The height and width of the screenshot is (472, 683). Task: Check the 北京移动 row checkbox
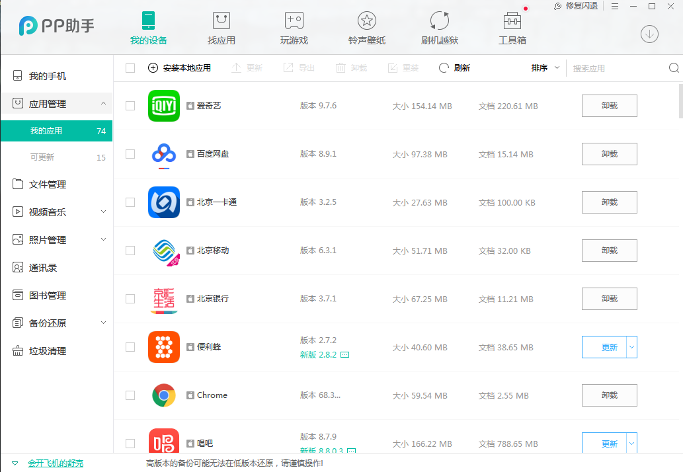click(130, 251)
